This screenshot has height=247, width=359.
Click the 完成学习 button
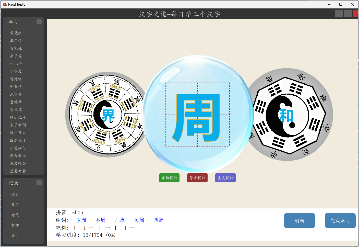tap(340, 221)
